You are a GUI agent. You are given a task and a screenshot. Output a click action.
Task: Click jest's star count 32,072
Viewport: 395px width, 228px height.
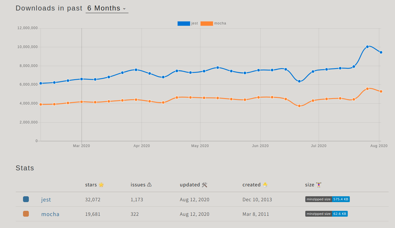click(x=93, y=199)
